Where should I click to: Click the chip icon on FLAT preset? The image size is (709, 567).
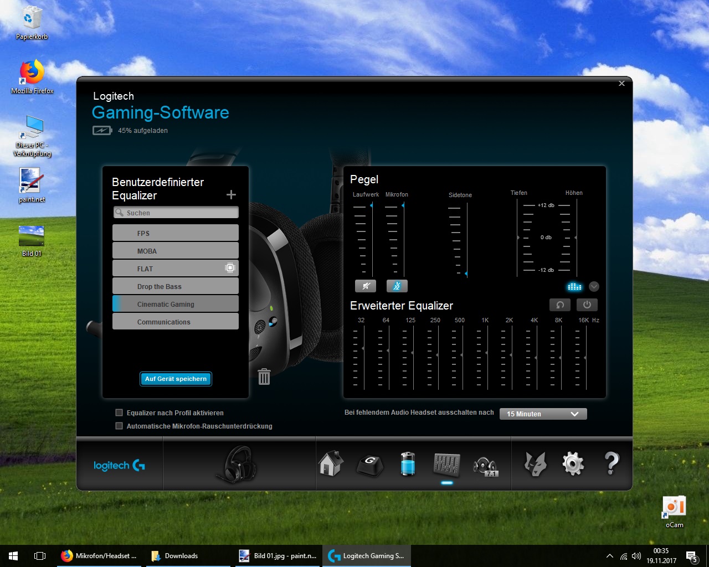tap(230, 268)
